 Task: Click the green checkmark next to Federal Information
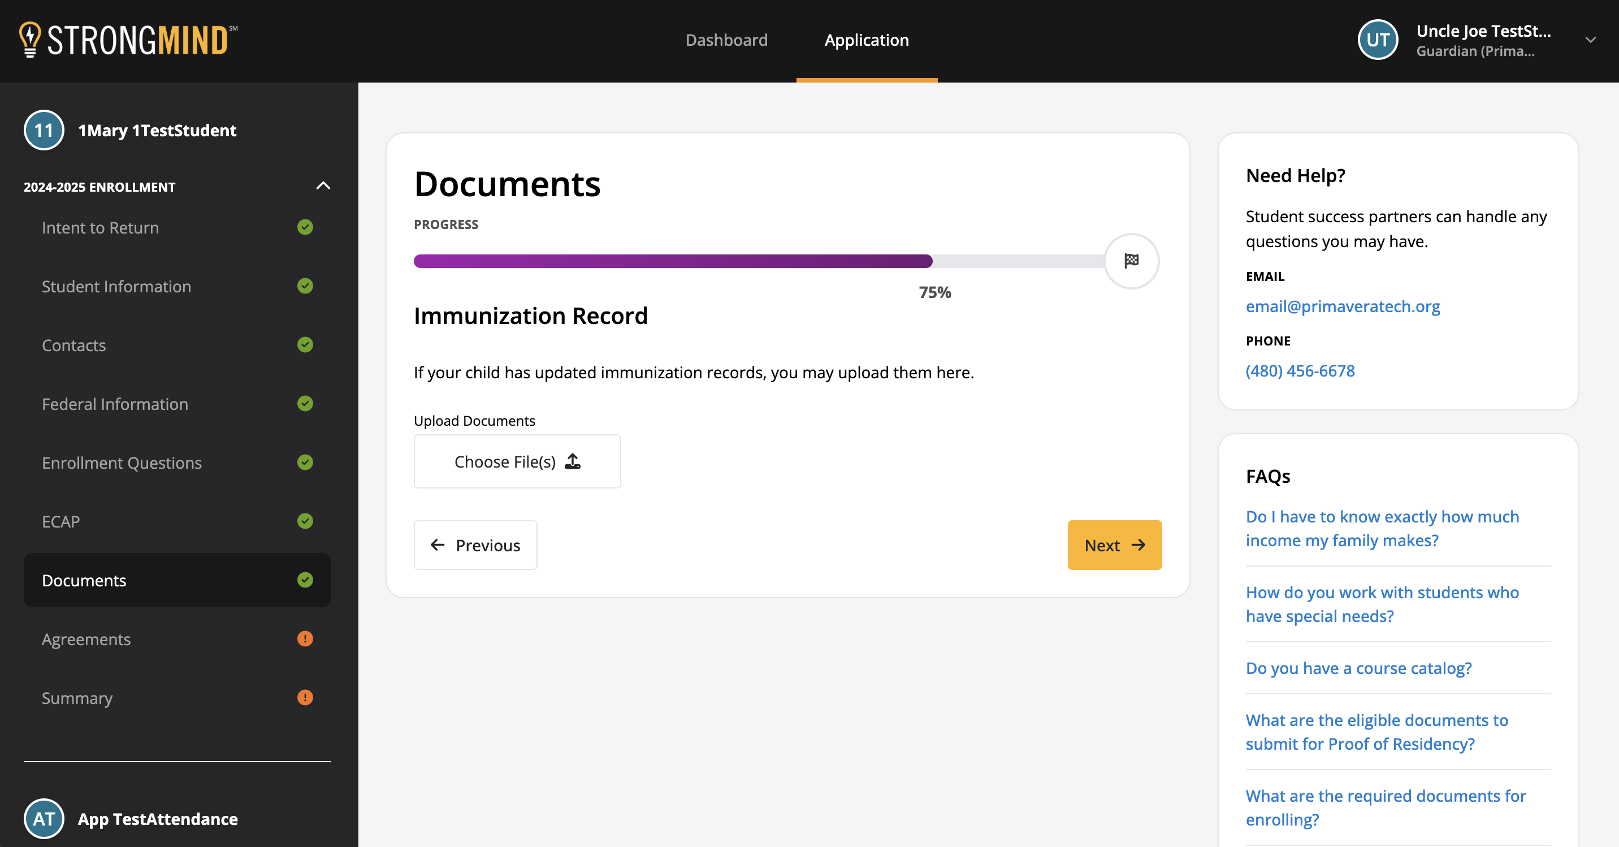click(x=305, y=404)
